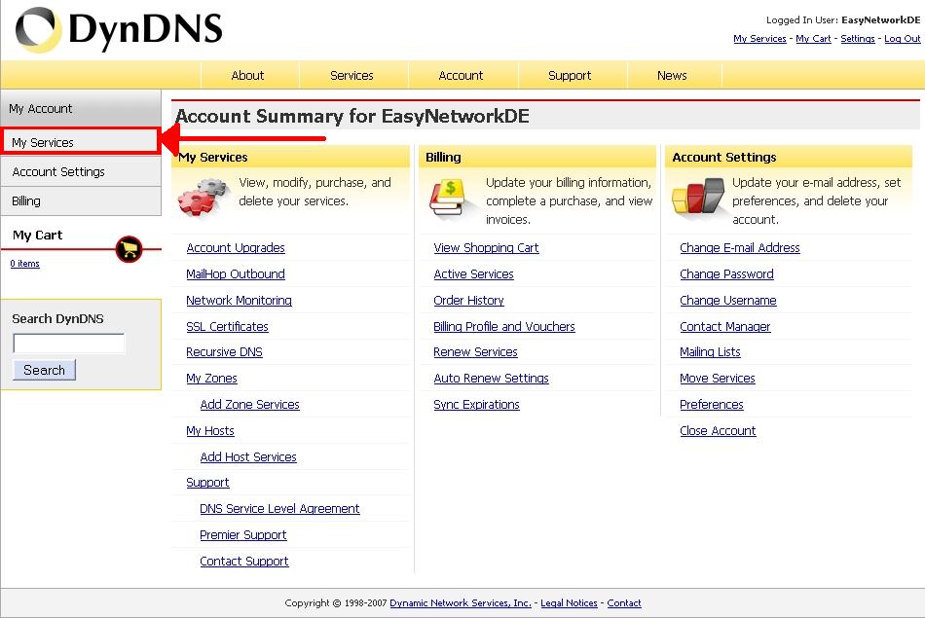Open Sync Expirations link
The image size is (925, 618).
pyautogui.click(x=476, y=405)
